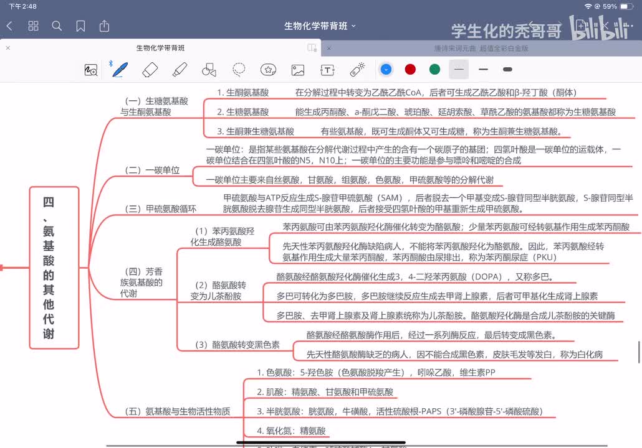Click the (一) 生糖氨基酸与生酮氨基酸 branch
642x448 pixels.
click(155, 106)
